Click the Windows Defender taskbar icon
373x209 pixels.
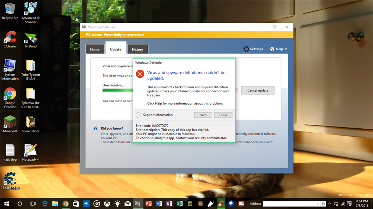[x=138, y=204]
